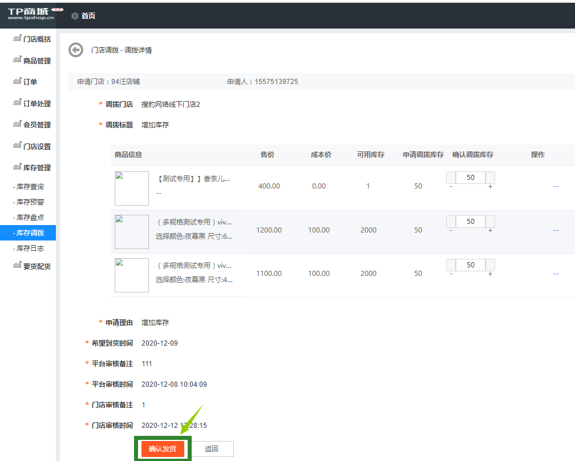Increase 香奈儿 product quantity with plus stepper
This screenshot has height=461, width=575.
(x=489, y=184)
